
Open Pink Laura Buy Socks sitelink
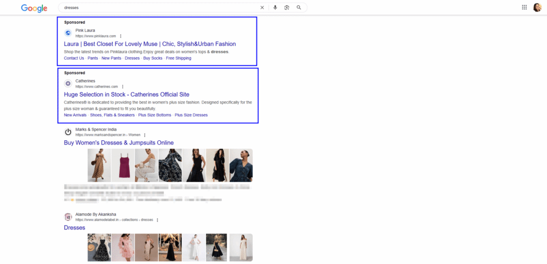pyautogui.click(x=153, y=58)
